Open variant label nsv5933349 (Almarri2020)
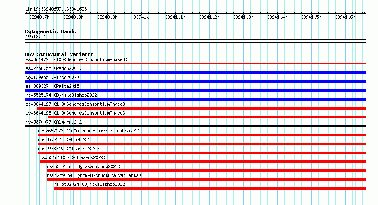The image size is (378, 205). [68, 149]
